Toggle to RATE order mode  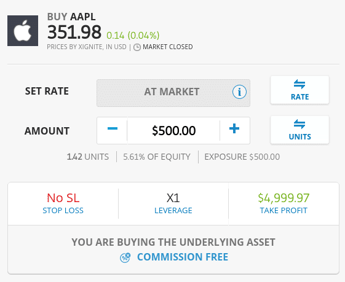[x=299, y=90]
